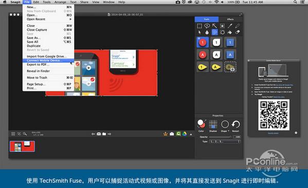Choose yellow teardrop number 1 style

pos(203,67)
